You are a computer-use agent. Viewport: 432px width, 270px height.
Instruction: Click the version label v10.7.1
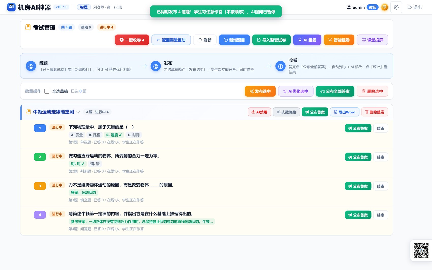61,7
